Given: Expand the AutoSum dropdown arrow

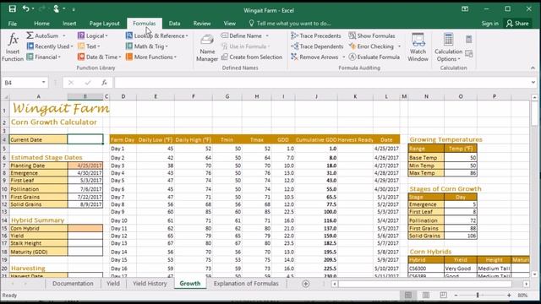Looking at the screenshot, I should [x=64, y=35].
